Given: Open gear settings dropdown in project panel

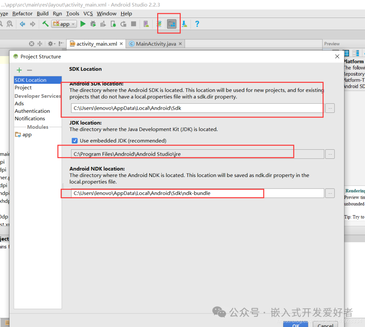Looking at the screenshot, I should (x=51, y=44).
